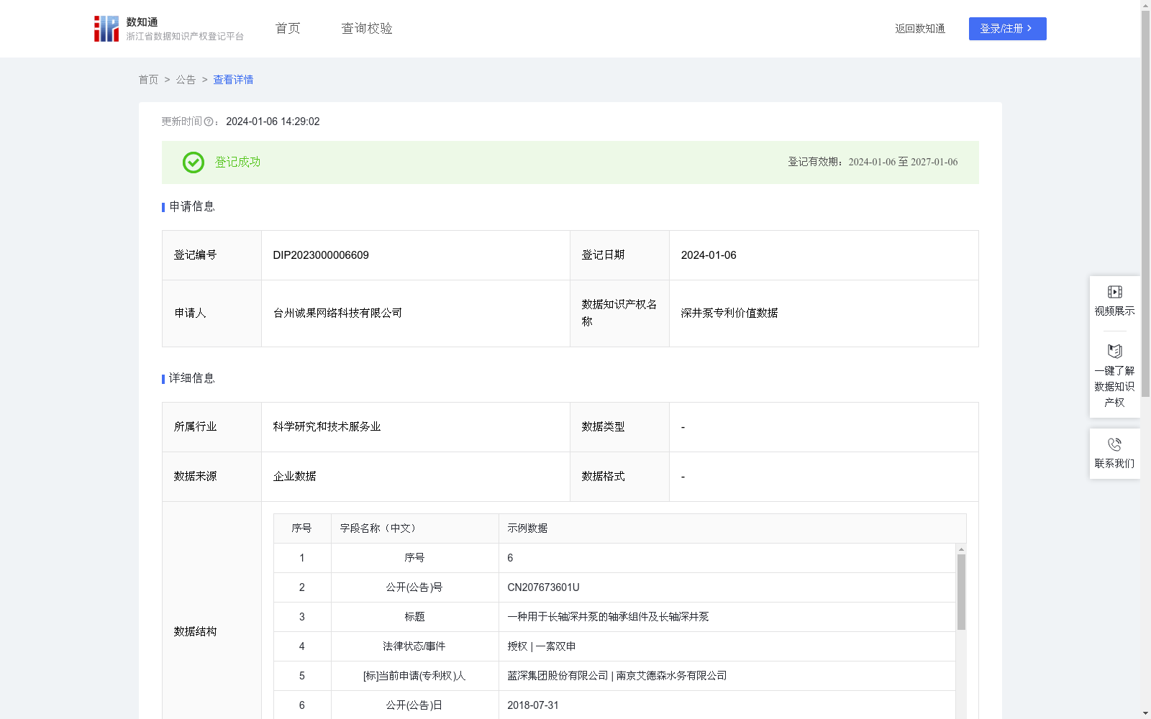Viewport: 1151px width, 719px height.
Task: Click the 登录/注册 button
Action: click(x=1007, y=29)
